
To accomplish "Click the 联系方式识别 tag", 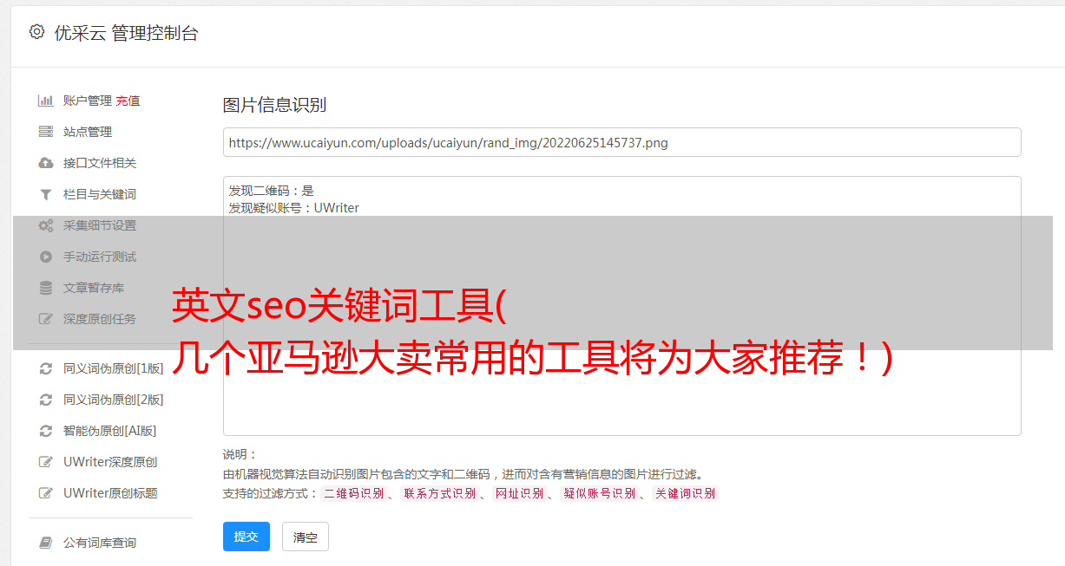I will click(x=439, y=493).
